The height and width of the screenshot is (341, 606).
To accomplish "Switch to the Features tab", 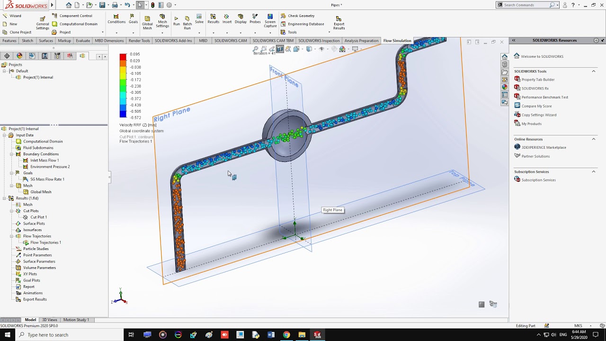I will tap(9, 41).
